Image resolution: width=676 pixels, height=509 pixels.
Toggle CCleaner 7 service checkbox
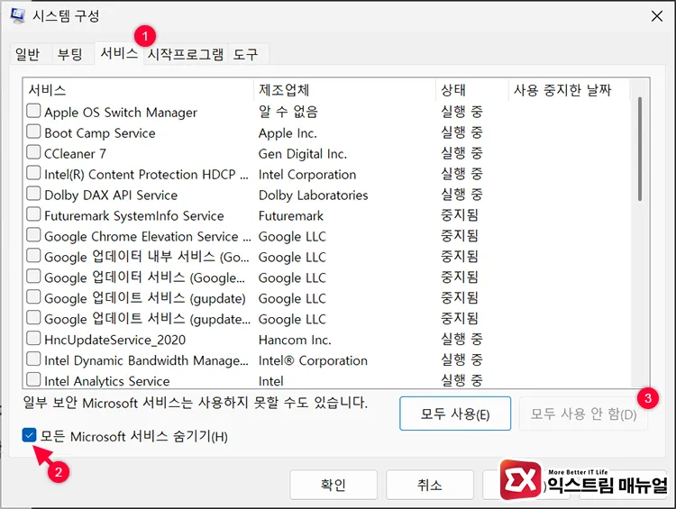tap(33, 152)
